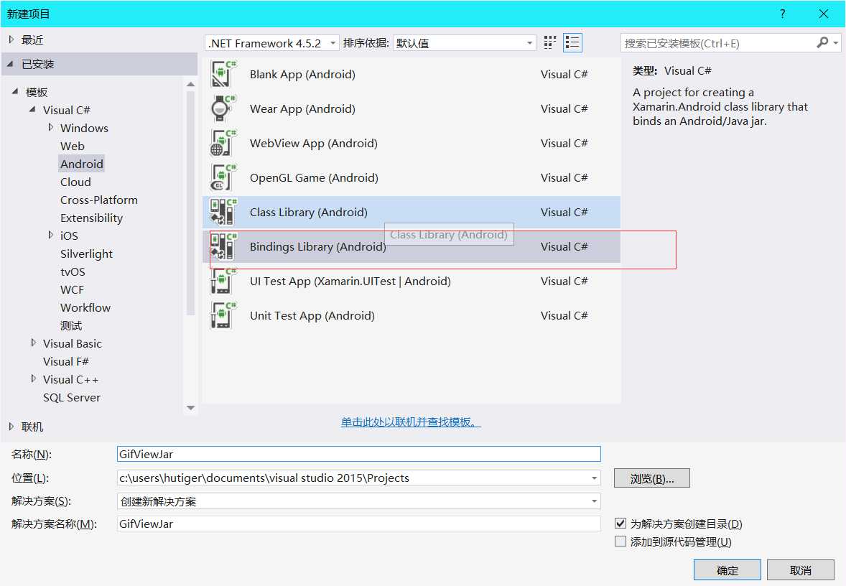This screenshot has height=586, width=846.
Task: Select the Workflow category
Action: click(85, 307)
